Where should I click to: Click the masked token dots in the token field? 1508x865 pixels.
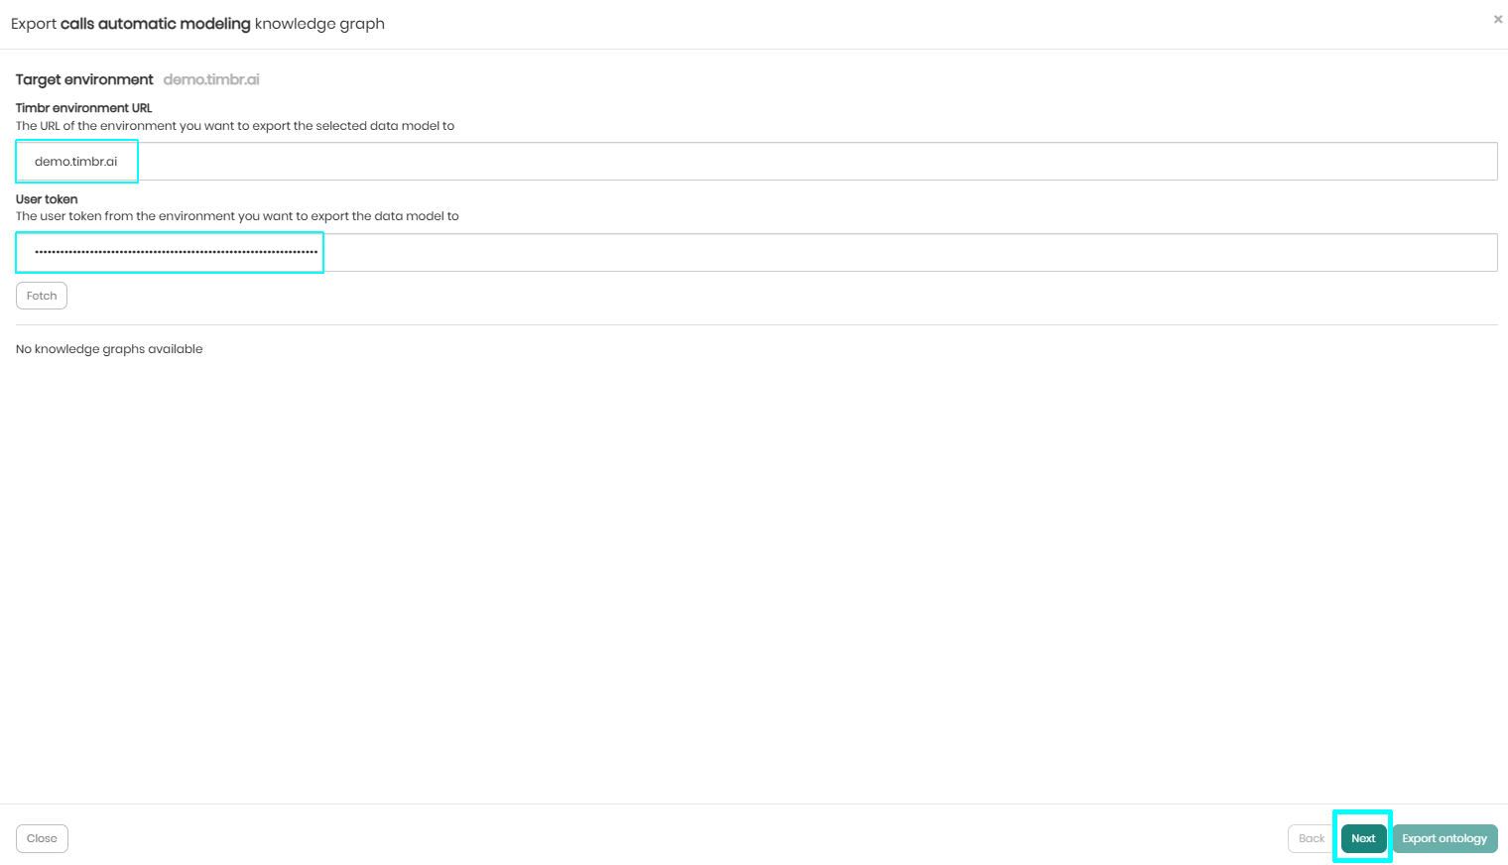176,253
